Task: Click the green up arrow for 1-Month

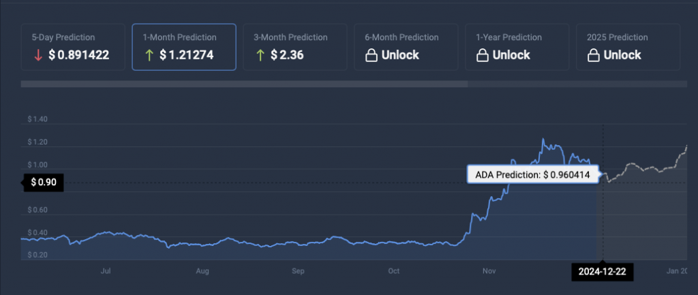Action: coord(149,55)
